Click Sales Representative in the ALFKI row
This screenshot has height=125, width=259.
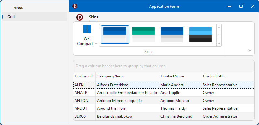click(x=227, y=85)
